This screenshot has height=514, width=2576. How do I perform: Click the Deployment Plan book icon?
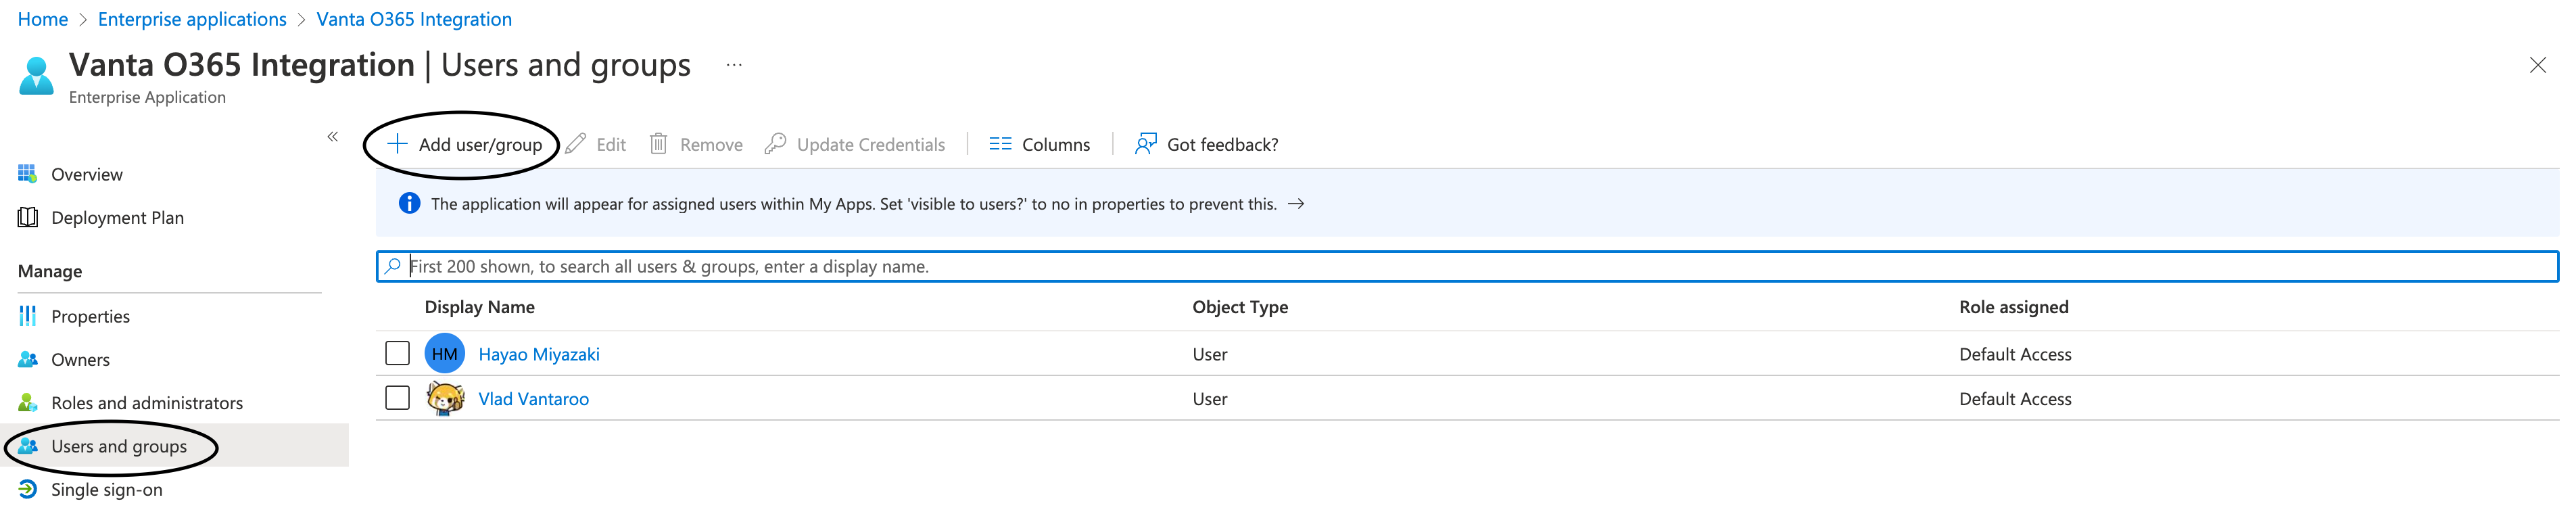click(28, 217)
